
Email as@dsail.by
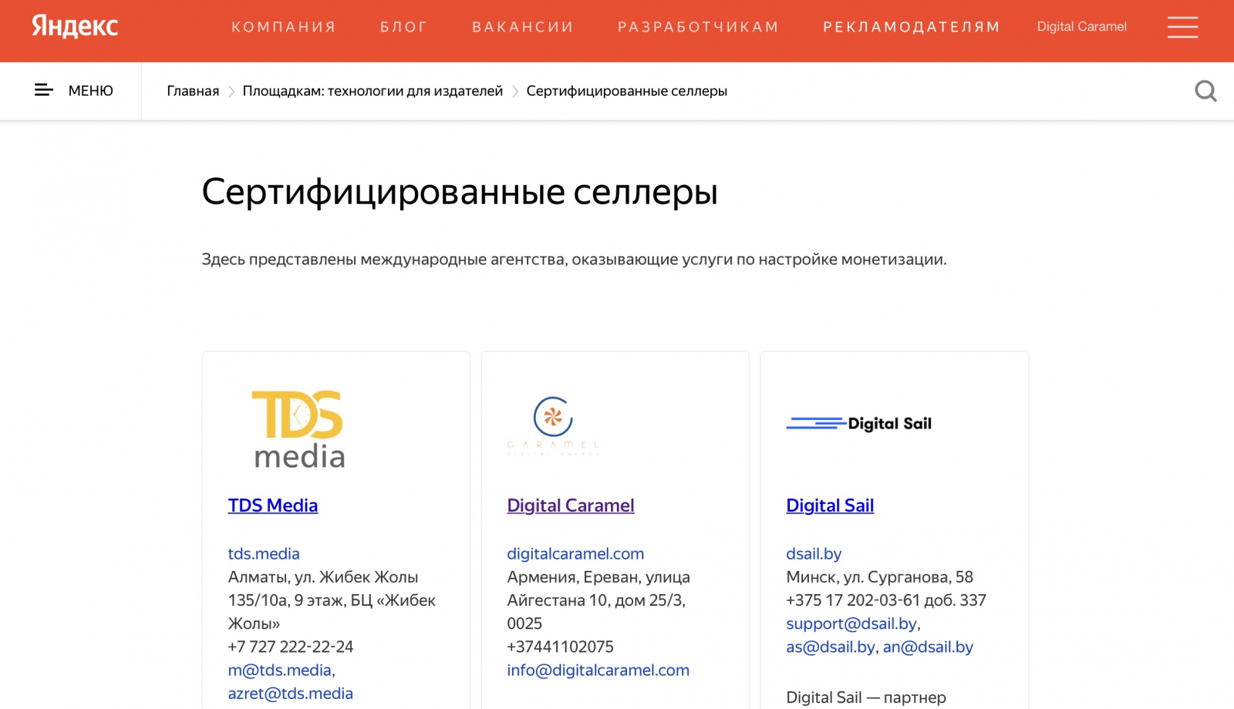click(831, 647)
